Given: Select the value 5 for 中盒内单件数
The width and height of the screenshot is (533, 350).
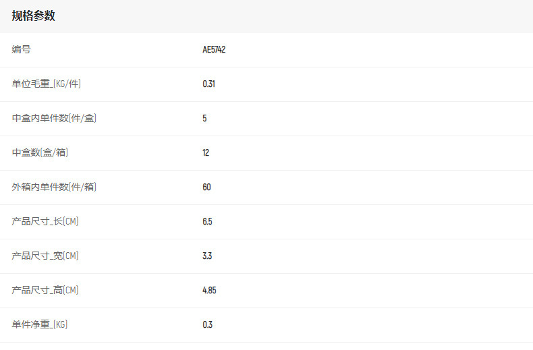Looking at the screenshot, I should (x=204, y=118).
